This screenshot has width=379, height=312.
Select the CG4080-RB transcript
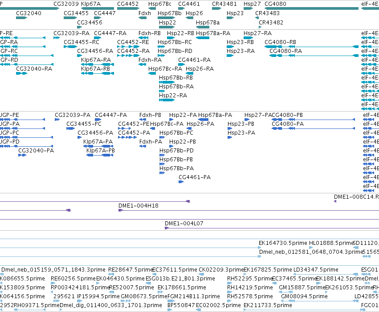click(312, 47)
